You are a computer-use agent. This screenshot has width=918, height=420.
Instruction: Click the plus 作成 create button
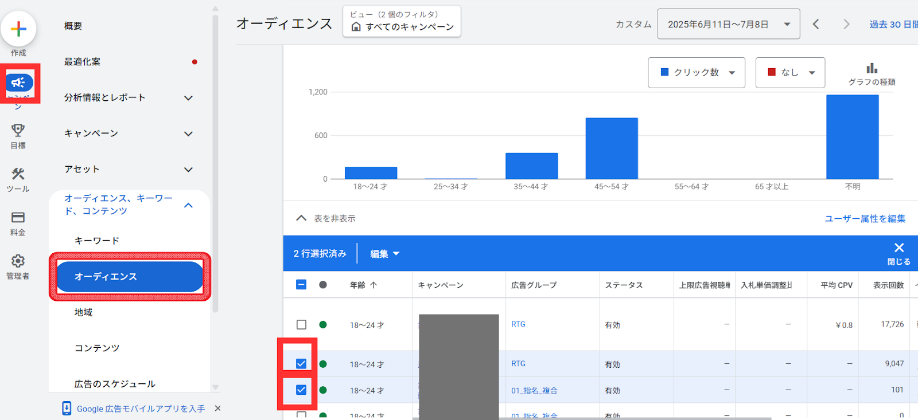18,29
